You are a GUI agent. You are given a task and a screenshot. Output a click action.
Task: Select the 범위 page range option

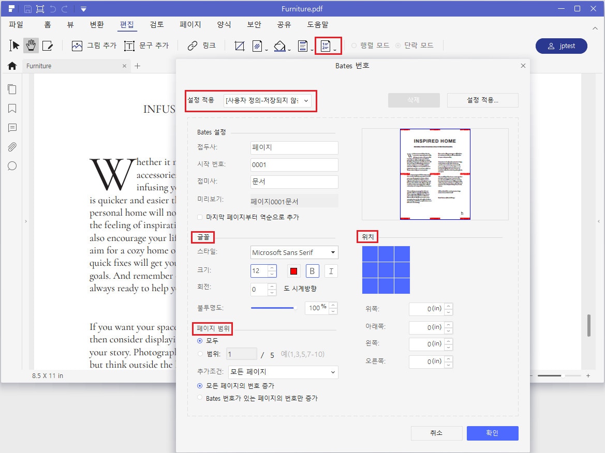click(200, 354)
